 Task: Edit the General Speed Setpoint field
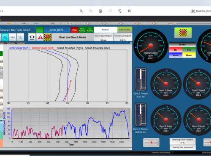(103, 37)
